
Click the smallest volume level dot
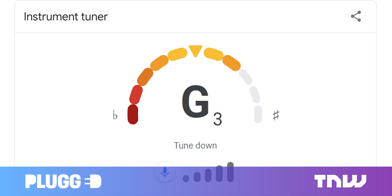click(x=186, y=179)
